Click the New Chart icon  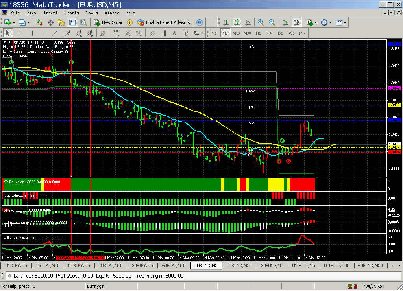point(7,22)
